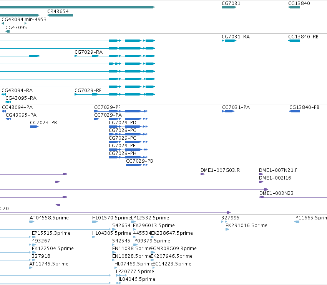Select the HL04046.5prime EST label
The image size is (327, 285).
(x=136, y=279)
